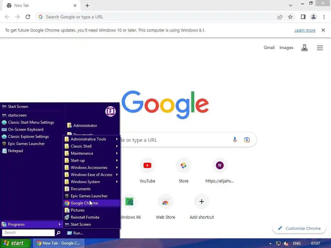Select Reinstall Fortnite
Image resolution: width=331 pixels, height=248 pixels.
91,217
